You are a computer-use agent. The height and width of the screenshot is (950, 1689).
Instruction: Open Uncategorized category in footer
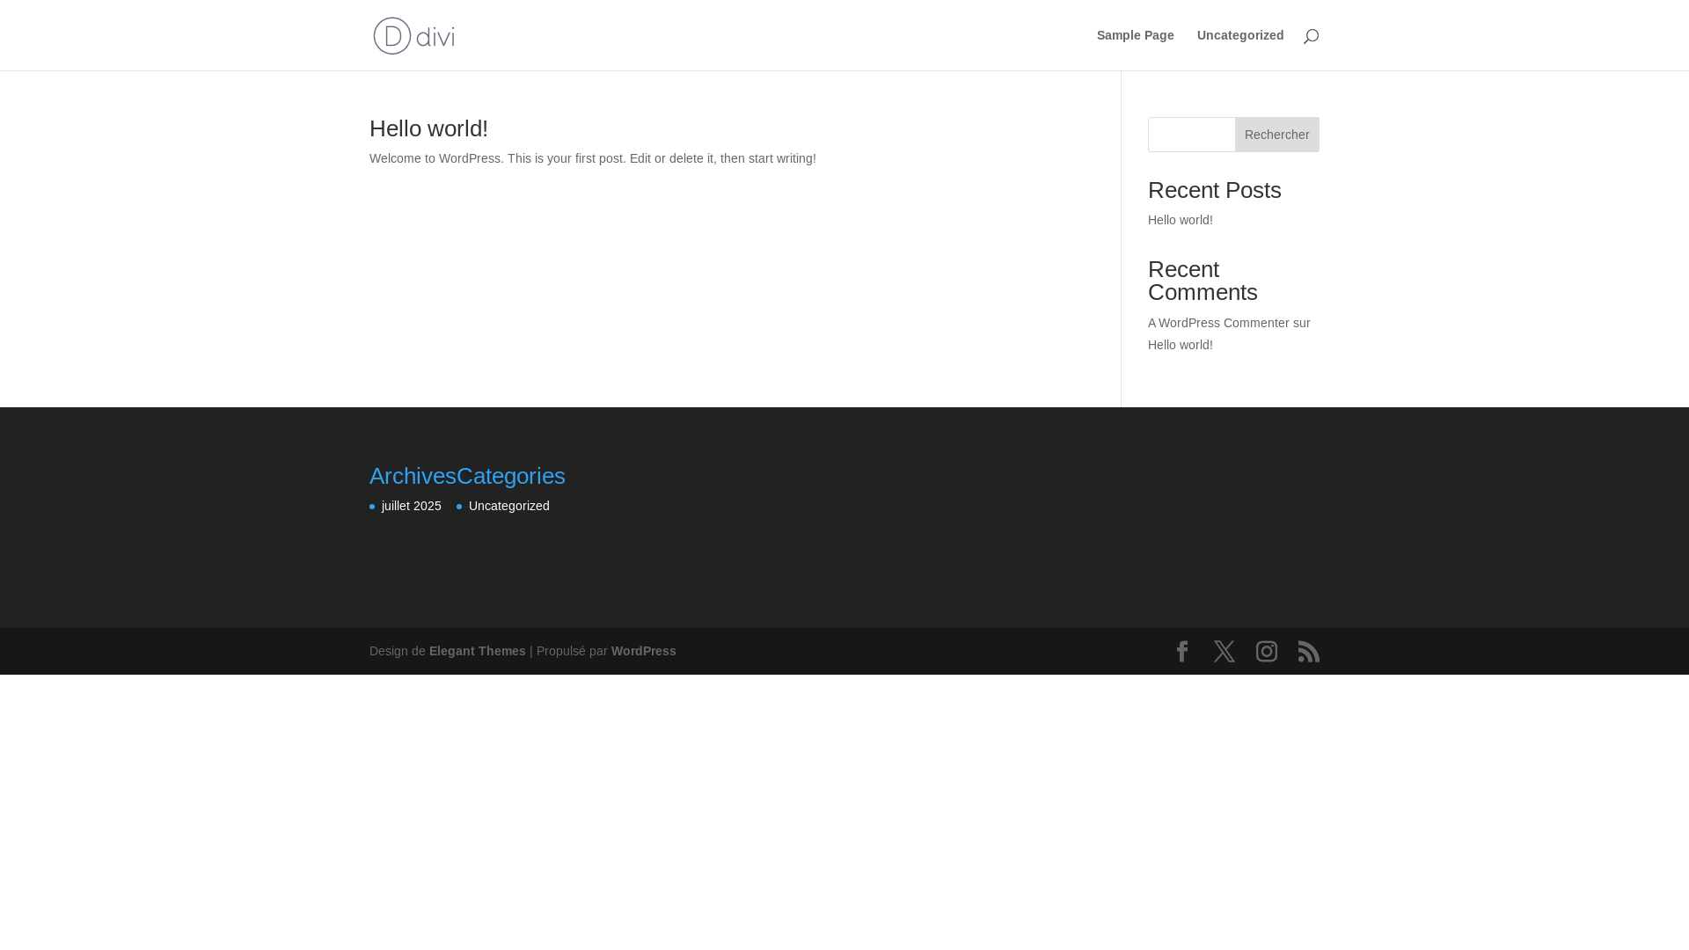click(509, 506)
